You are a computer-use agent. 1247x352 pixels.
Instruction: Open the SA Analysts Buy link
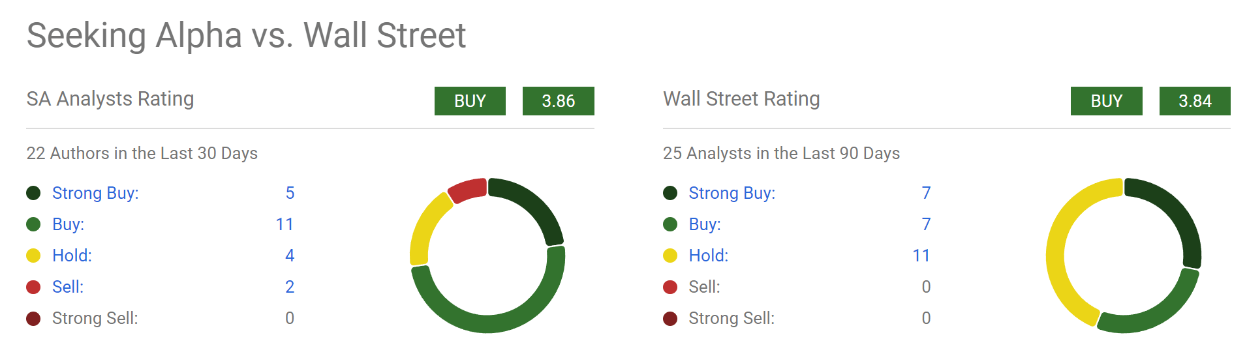(68, 224)
